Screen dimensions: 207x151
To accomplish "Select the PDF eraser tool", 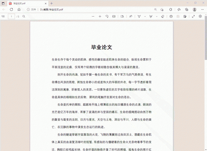I will pyautogui.click(x=163, y=16).
